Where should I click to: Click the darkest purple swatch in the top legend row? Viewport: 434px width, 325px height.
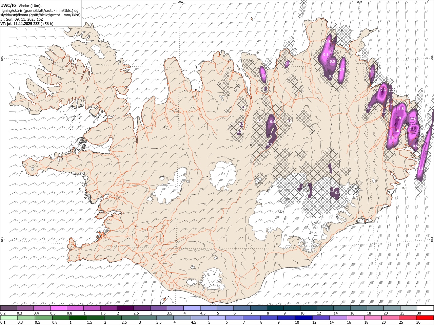[x=125, y=308]
